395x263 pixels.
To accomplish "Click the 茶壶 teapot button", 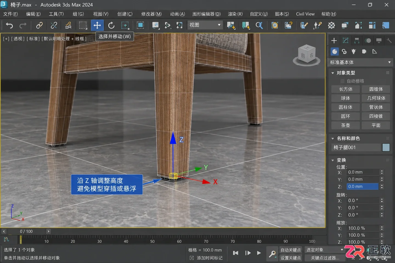I will [346, 125].
